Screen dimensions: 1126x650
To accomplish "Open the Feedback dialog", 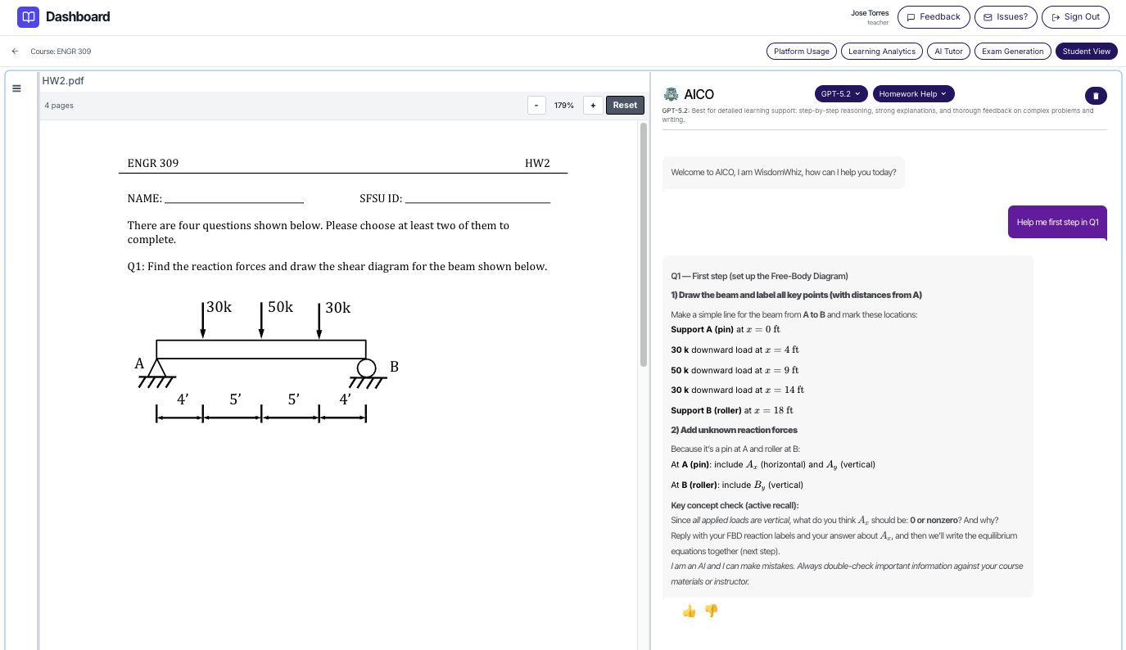I will pyautogui.click(x=934, y=17).
